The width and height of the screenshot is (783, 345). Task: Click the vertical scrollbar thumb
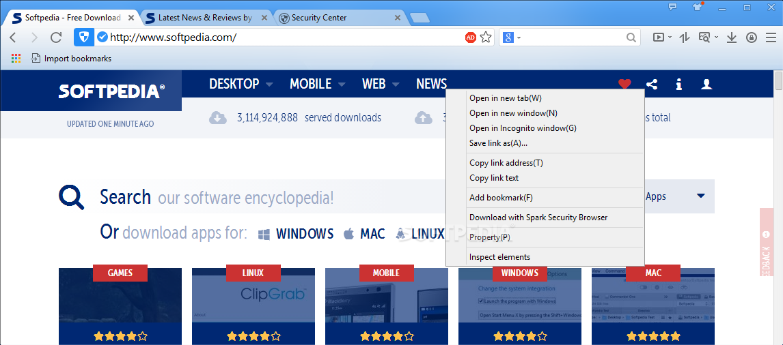[778, 80]
